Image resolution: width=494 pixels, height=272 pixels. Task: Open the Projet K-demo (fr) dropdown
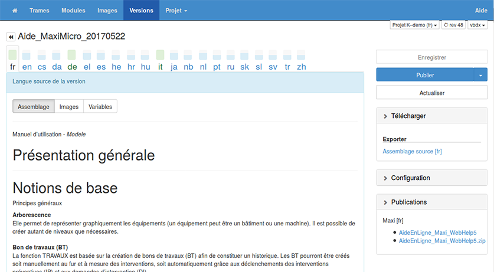click(x=414, y=25)
